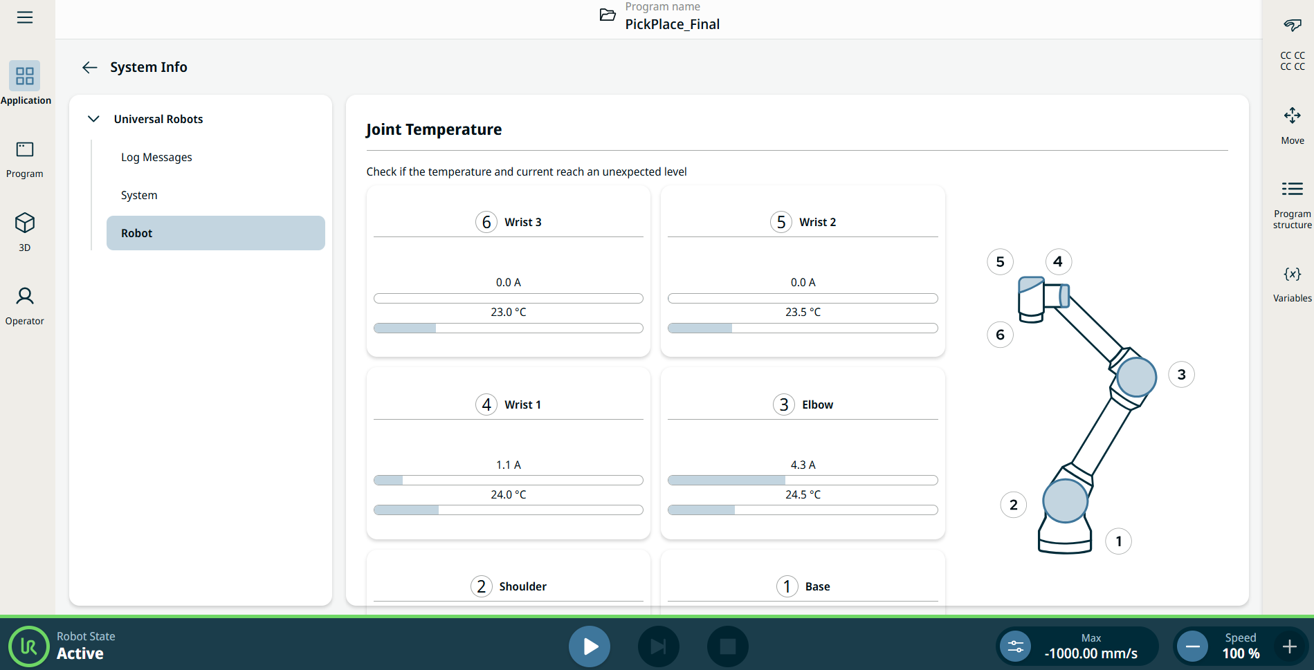Open the Application section

click(25, 83)
